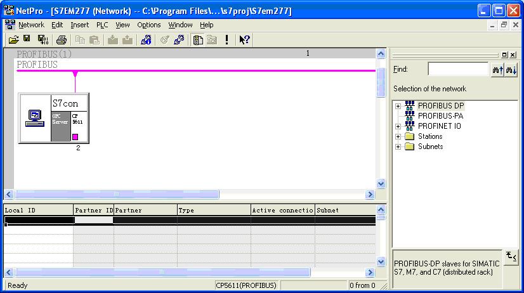Open the Help menu
The width and height of the screenshot is (524, 293).
(207, 25)
